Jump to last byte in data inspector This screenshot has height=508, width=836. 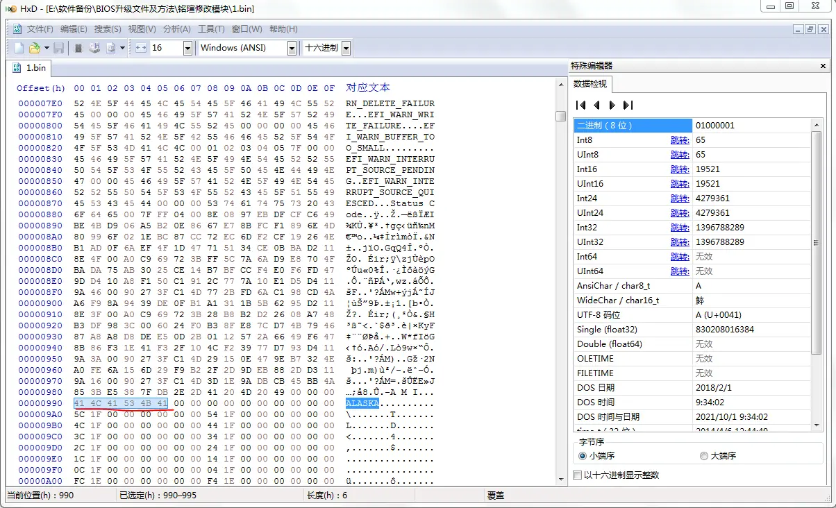tap(628, 105)
